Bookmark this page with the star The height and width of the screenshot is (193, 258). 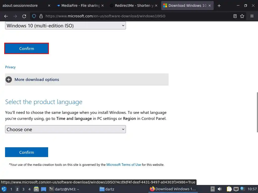(242, 16)
